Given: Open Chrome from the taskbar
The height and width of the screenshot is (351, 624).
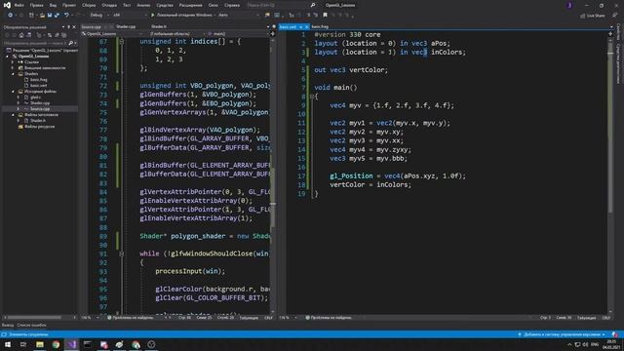Looking at the screenshot, I should (x=56, y=344).
